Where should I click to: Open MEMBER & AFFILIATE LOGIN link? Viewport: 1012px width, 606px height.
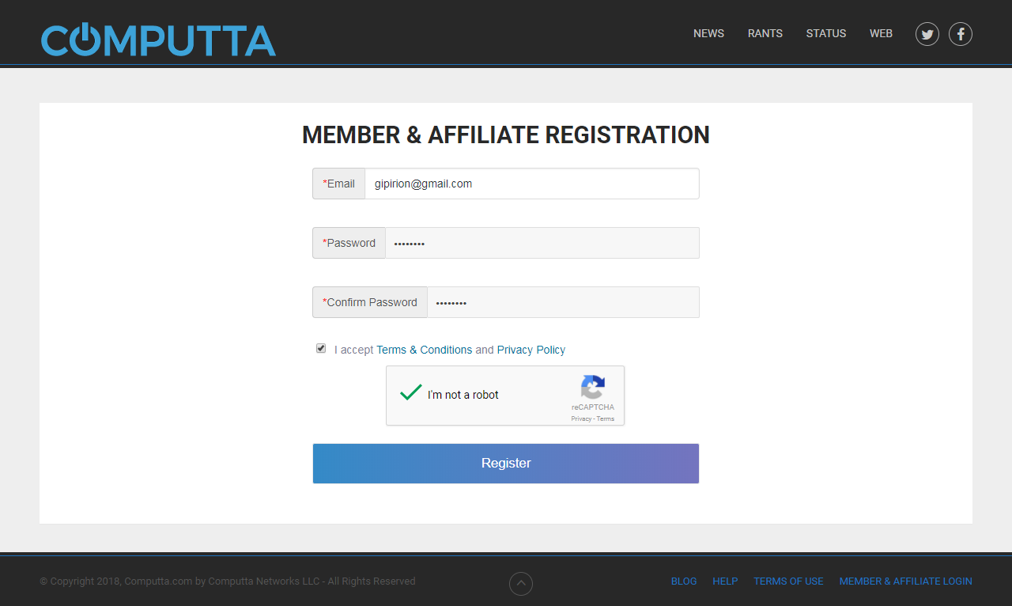[x=906, y=581]
